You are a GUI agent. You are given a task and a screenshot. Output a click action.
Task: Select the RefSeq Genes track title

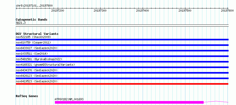click(27, 96)
